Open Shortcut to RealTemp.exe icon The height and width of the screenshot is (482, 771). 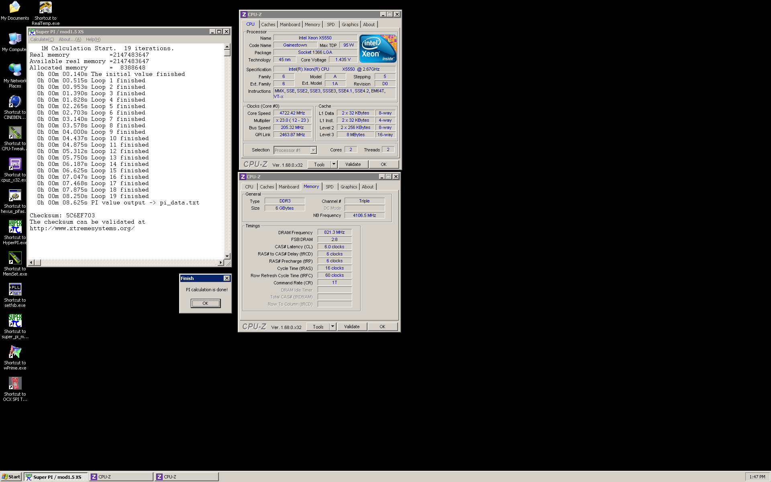[x=45, y=13]
